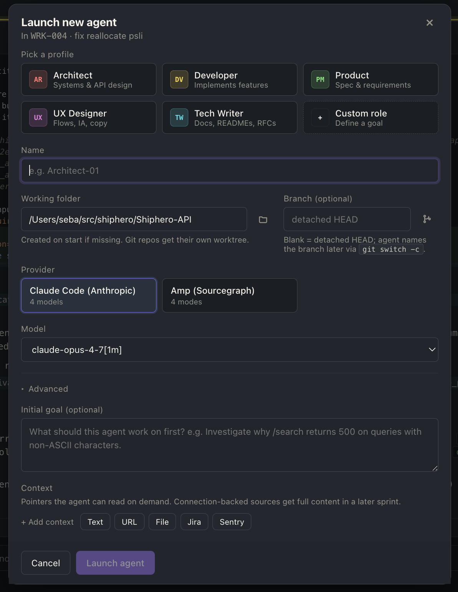Add Text context
458x592 pixels.
point(95,522)
